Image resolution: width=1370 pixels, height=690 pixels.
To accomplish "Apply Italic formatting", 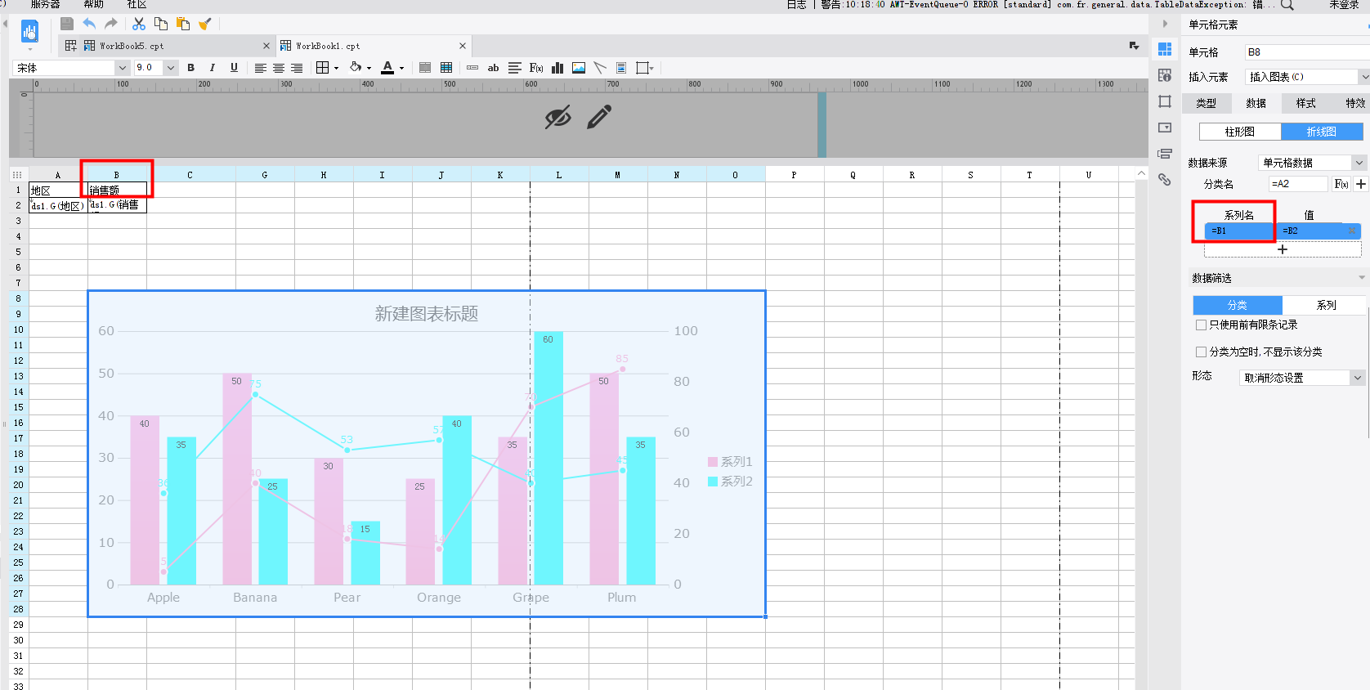I will [x=213, y=68].
